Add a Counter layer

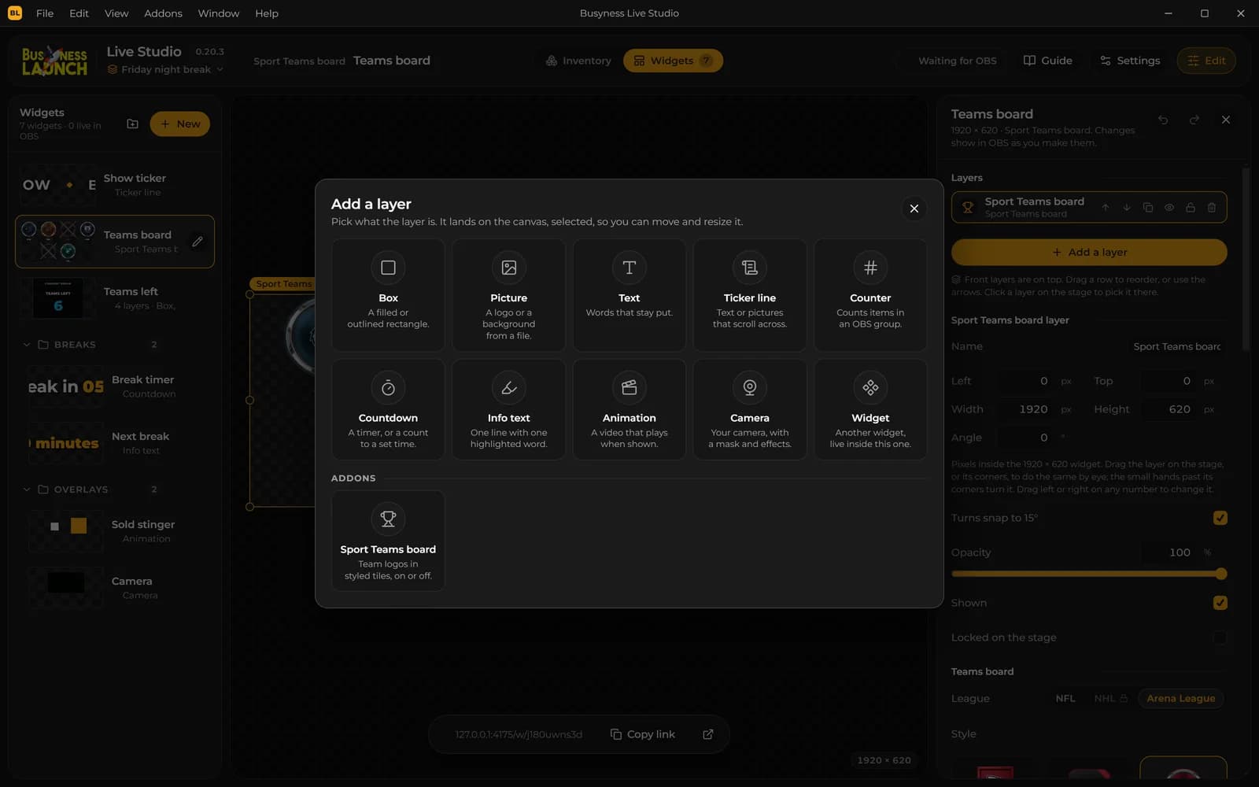(870, 295)
